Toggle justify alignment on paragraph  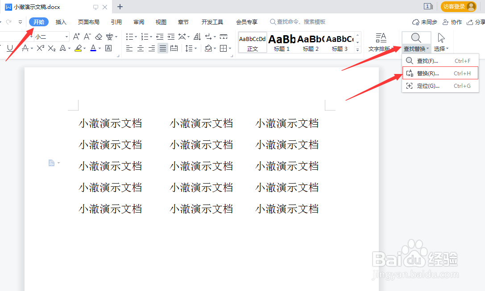pyautogui.click(x=163, y=48)
